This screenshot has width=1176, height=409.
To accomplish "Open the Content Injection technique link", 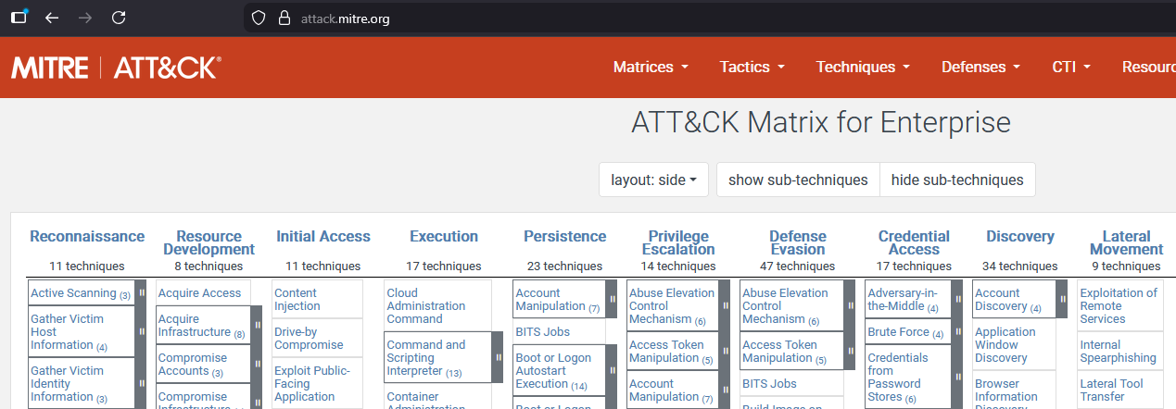I will 297,300.
